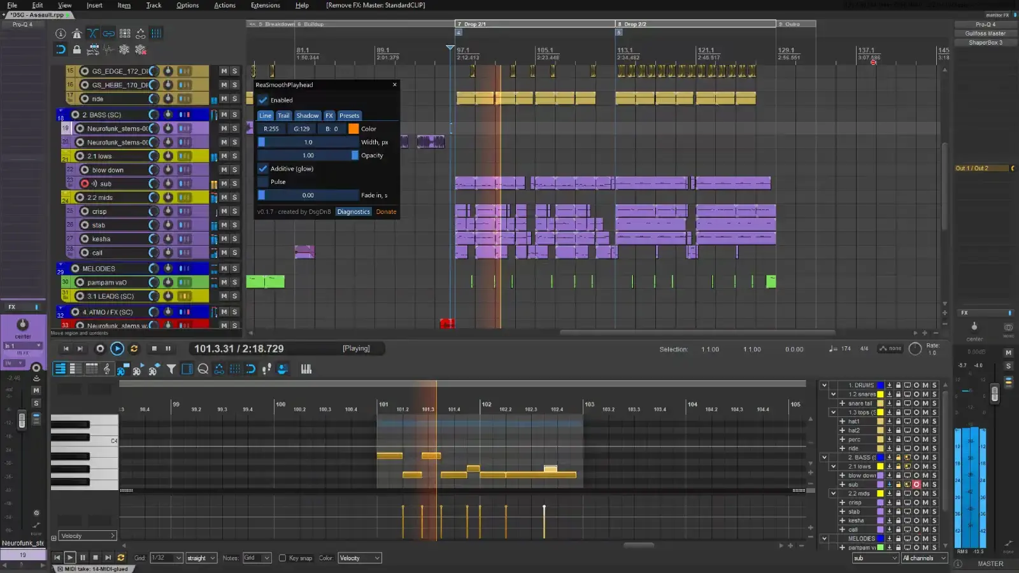Toggle the Additive (glow) checkbox
This screenshot has width=1019, height=573.
tap(263, 169)
